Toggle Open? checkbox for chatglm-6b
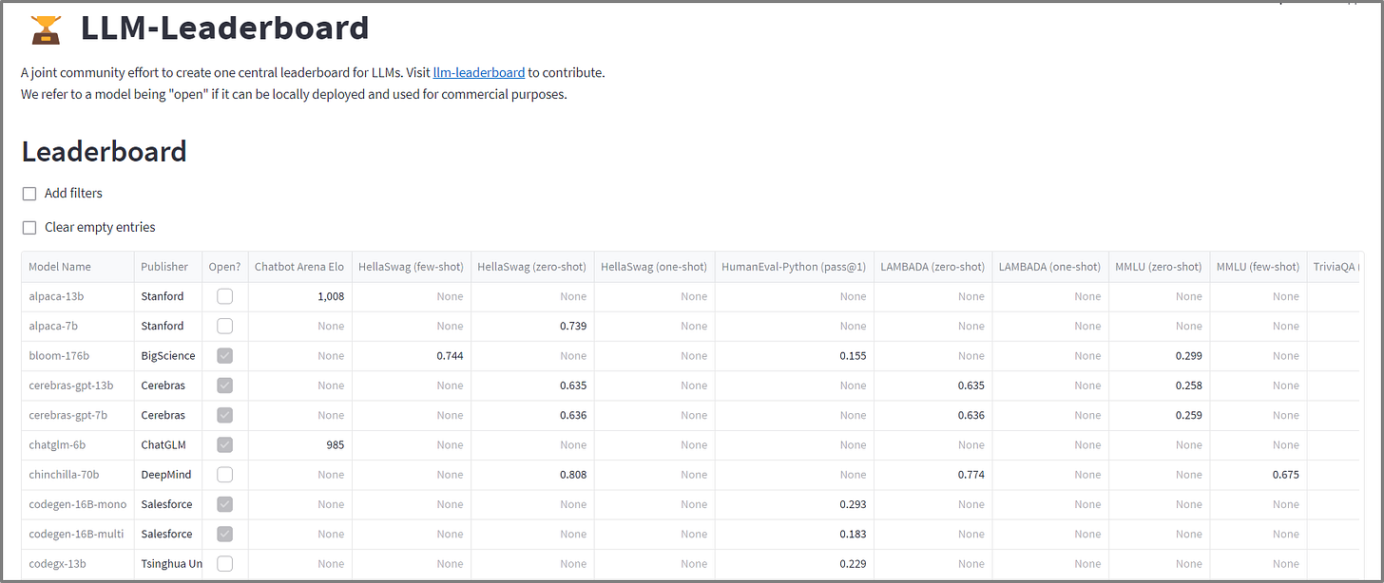 point(224,444)
